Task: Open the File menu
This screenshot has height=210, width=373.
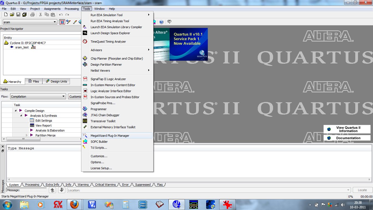Action: click(4, 9)
